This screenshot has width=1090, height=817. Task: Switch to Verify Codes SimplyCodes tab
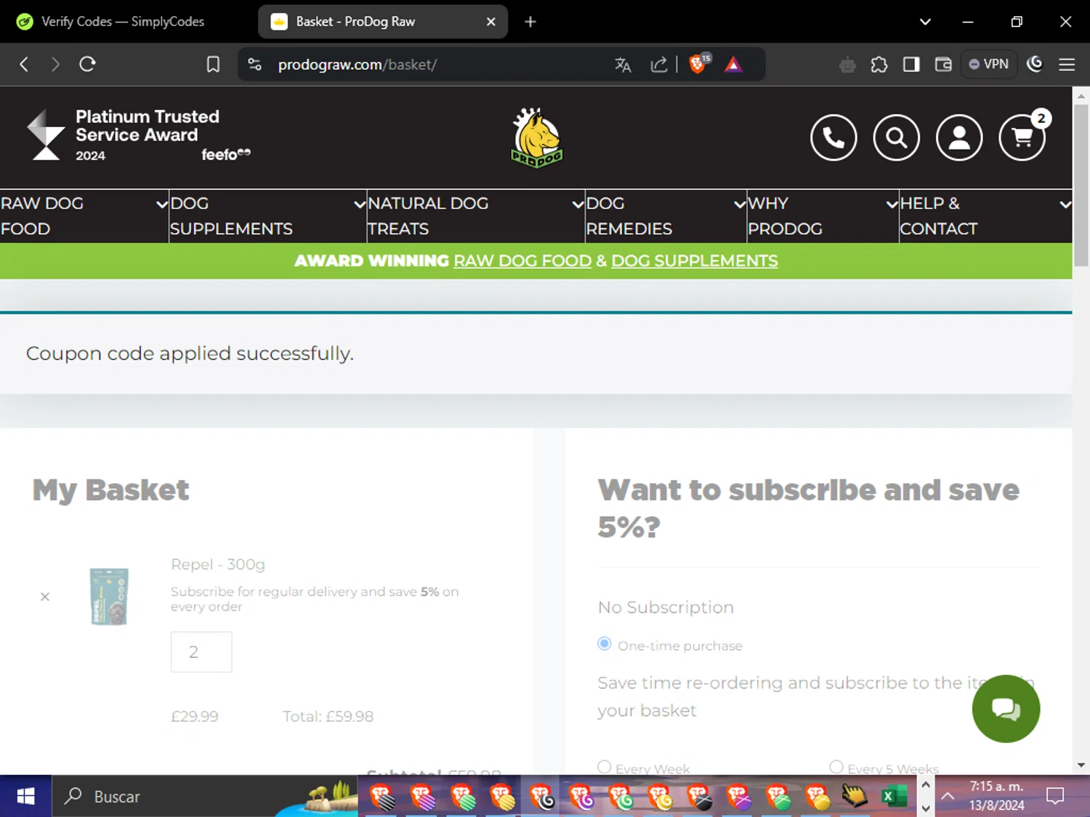tap(124, 22)
